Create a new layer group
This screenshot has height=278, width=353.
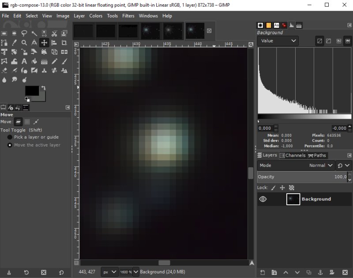click(x=274, y=273)
